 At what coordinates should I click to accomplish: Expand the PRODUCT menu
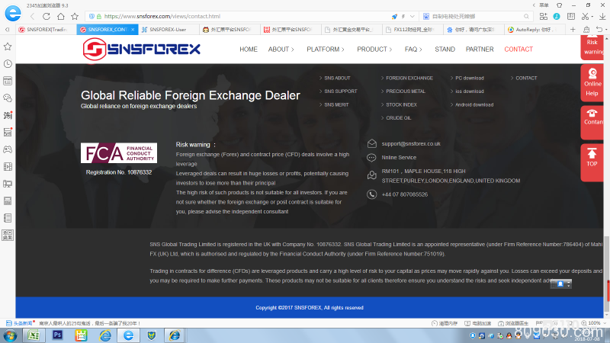374,50
